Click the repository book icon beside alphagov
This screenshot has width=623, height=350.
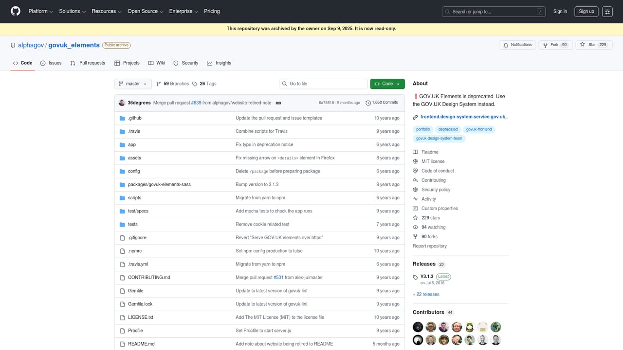point(13,45)
